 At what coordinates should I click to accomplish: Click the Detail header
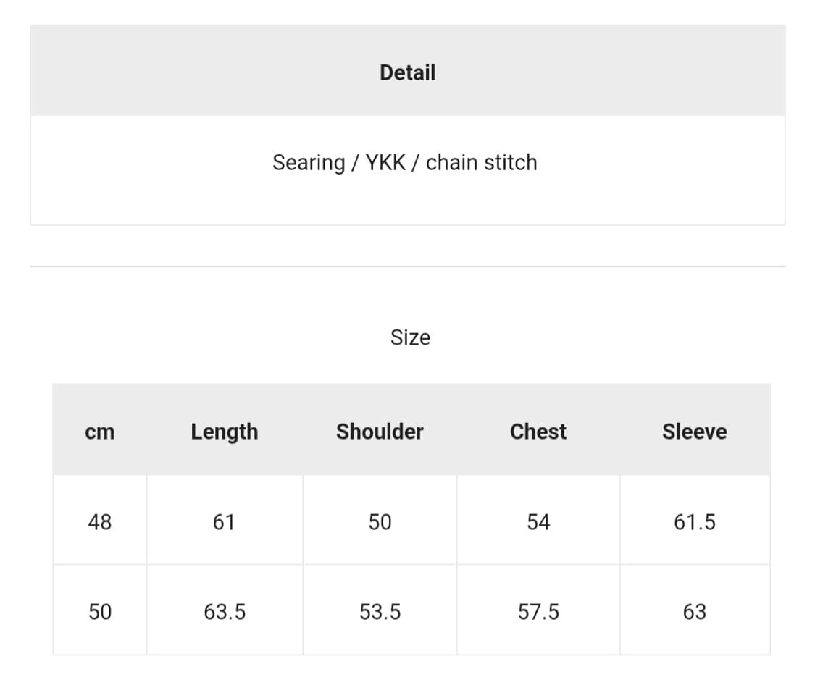[x=407, y=72]
